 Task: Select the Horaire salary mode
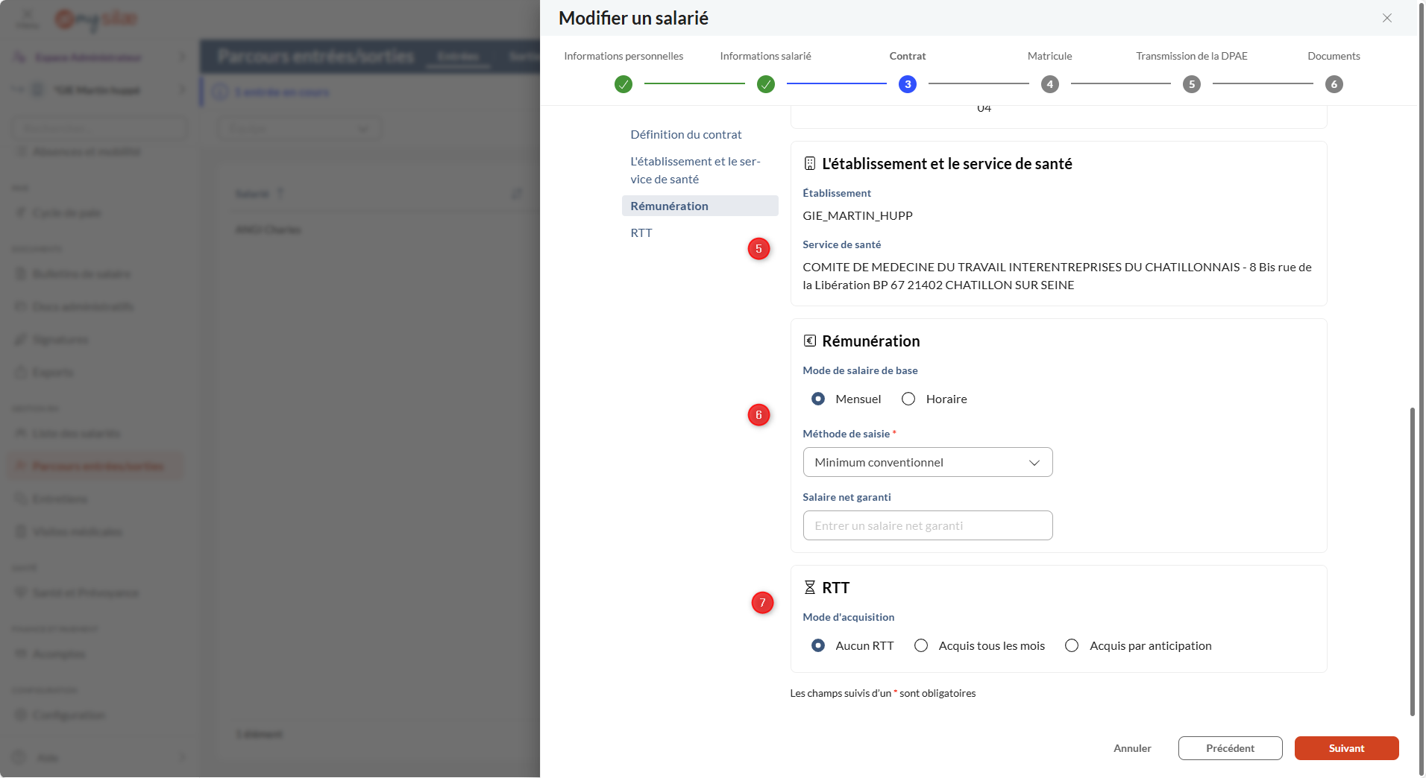click(908, 399)
